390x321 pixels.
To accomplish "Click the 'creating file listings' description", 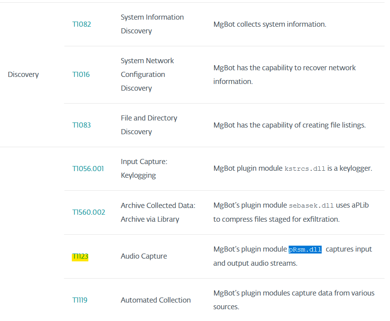I will tap(289, 125).
